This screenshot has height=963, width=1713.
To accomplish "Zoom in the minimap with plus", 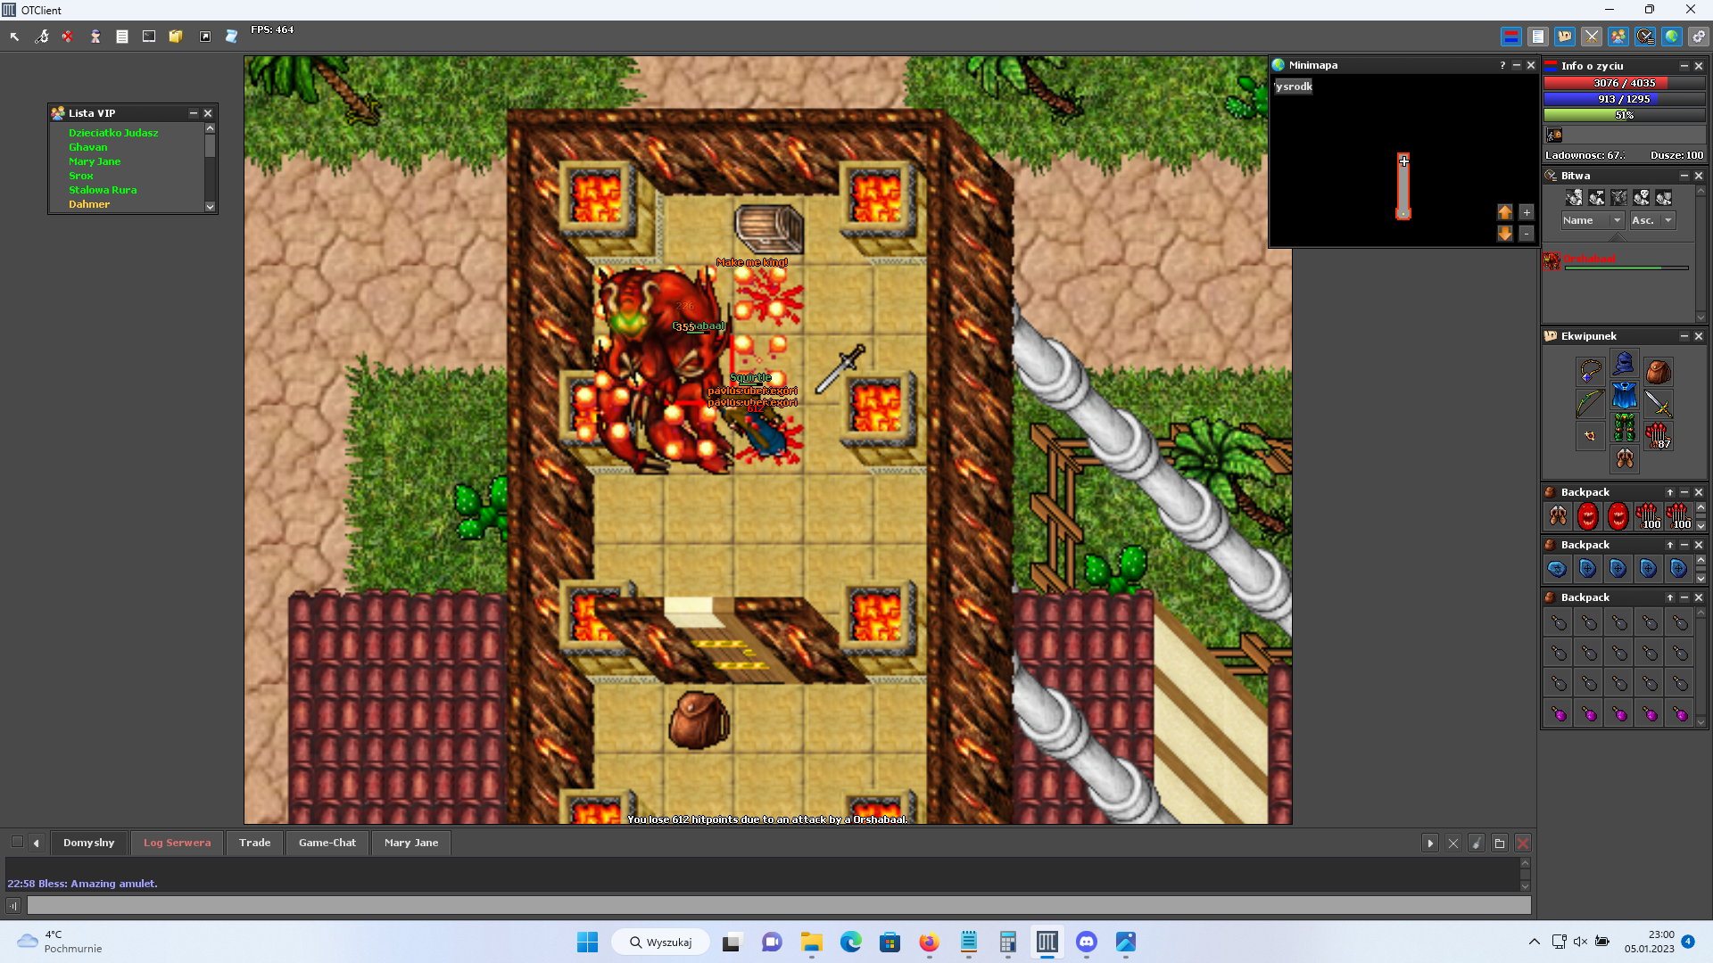I will click(1527, 212).
